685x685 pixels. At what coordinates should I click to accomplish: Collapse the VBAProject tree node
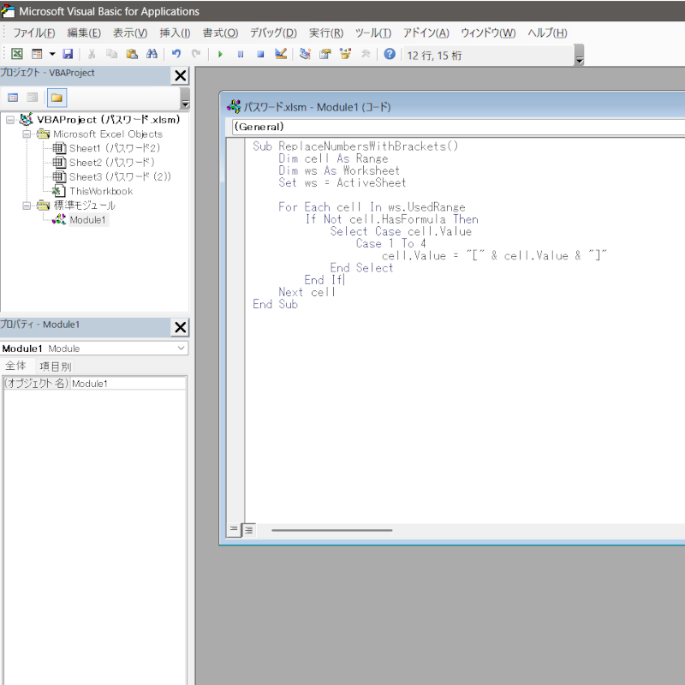click(x=10, y=120)
